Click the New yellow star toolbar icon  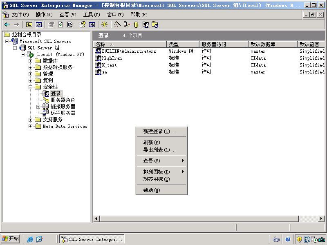[104, 24]
